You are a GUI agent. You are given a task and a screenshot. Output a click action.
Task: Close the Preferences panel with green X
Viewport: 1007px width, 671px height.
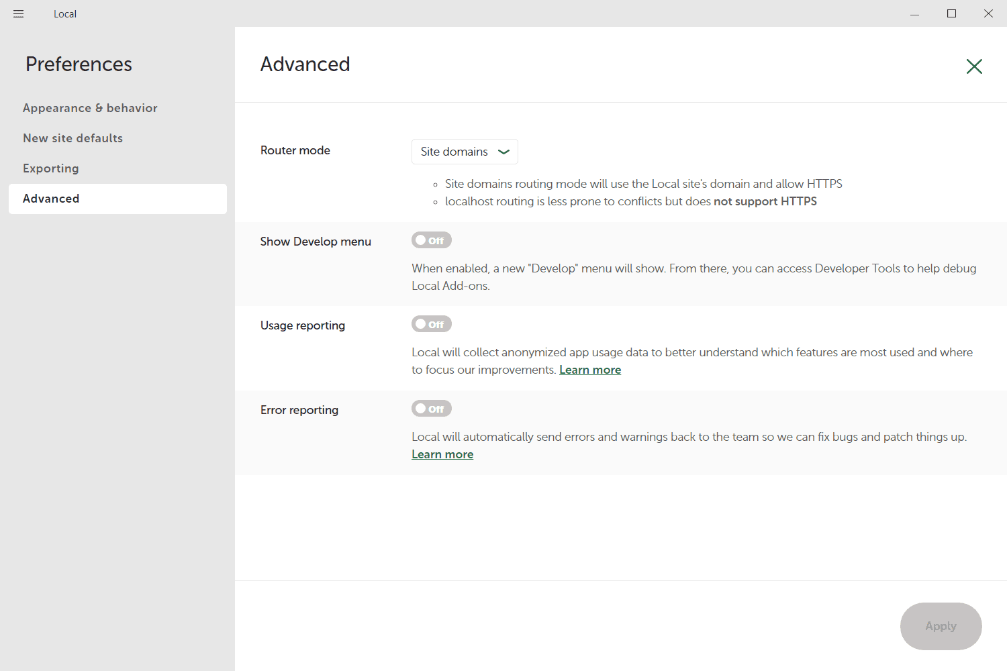974,66
